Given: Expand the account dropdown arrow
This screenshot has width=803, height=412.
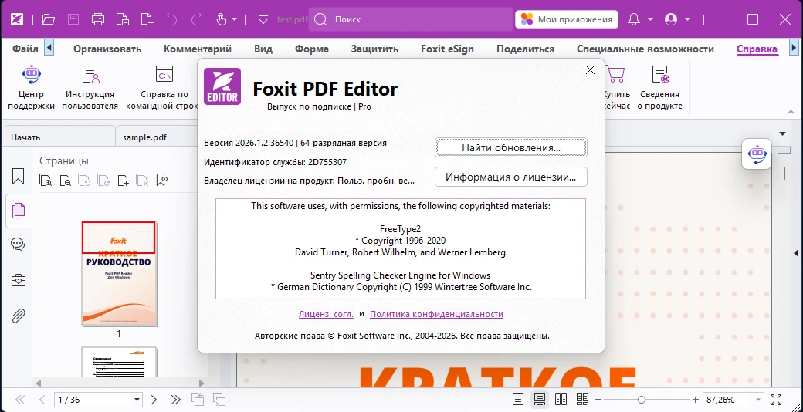Looking at the screenshot, I should pos(687,19).
